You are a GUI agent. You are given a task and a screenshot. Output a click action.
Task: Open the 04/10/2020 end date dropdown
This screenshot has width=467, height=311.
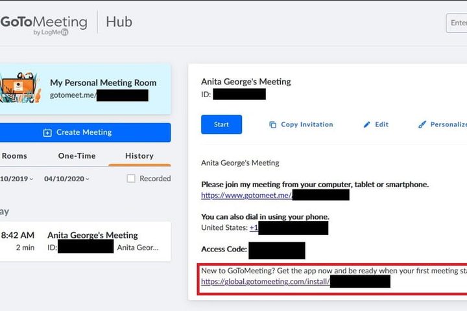[x=66, y=179]
